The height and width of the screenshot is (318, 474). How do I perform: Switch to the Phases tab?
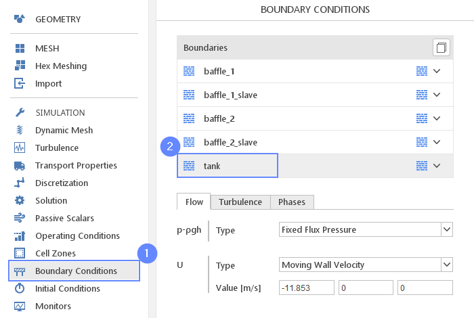click(x=292, y=202)
